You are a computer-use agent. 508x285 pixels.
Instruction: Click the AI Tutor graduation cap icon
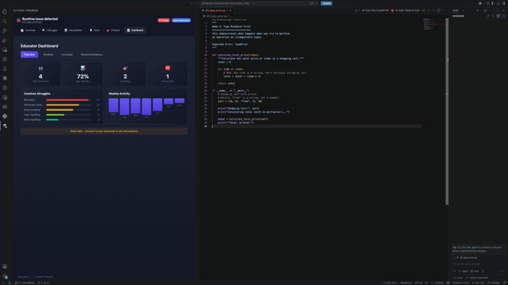pyautogui.click(x=4, y=126)
